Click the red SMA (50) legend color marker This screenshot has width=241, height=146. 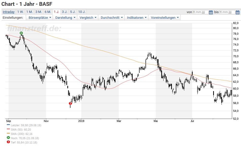click(x=8, y=129)
